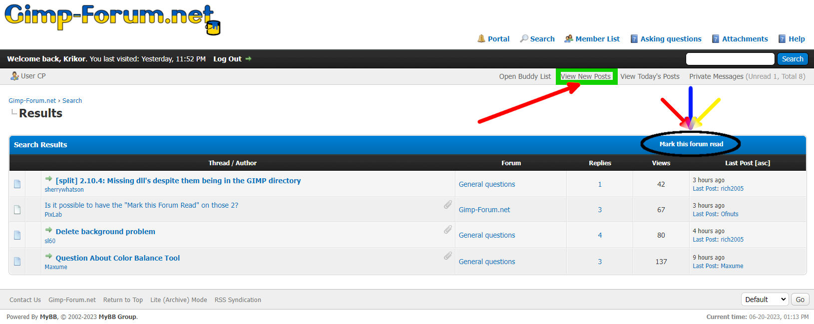814x324 pixels.
Task: Open User CP link
Action: (x=33, y=76)
